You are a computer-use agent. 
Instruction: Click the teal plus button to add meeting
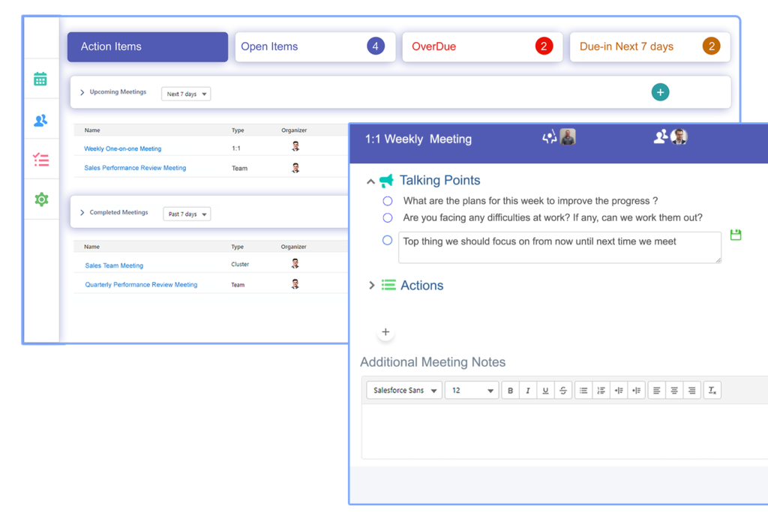tap(660, 92)
